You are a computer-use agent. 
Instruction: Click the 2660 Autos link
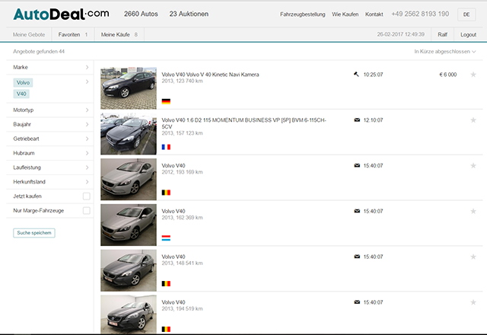click(141, 14)
